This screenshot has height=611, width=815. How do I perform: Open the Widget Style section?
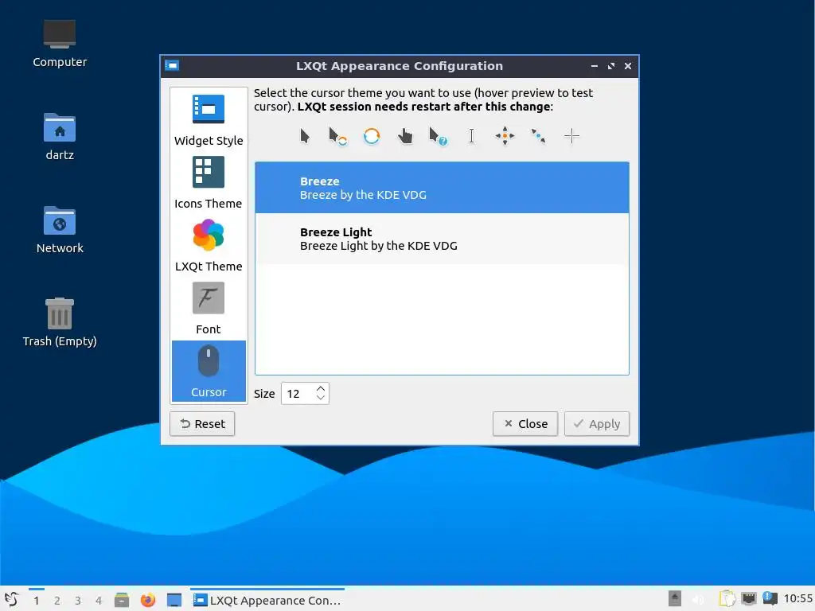pos(209,120)
